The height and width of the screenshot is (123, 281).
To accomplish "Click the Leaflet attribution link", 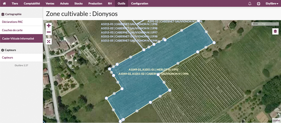I will [x=276, y=120].
